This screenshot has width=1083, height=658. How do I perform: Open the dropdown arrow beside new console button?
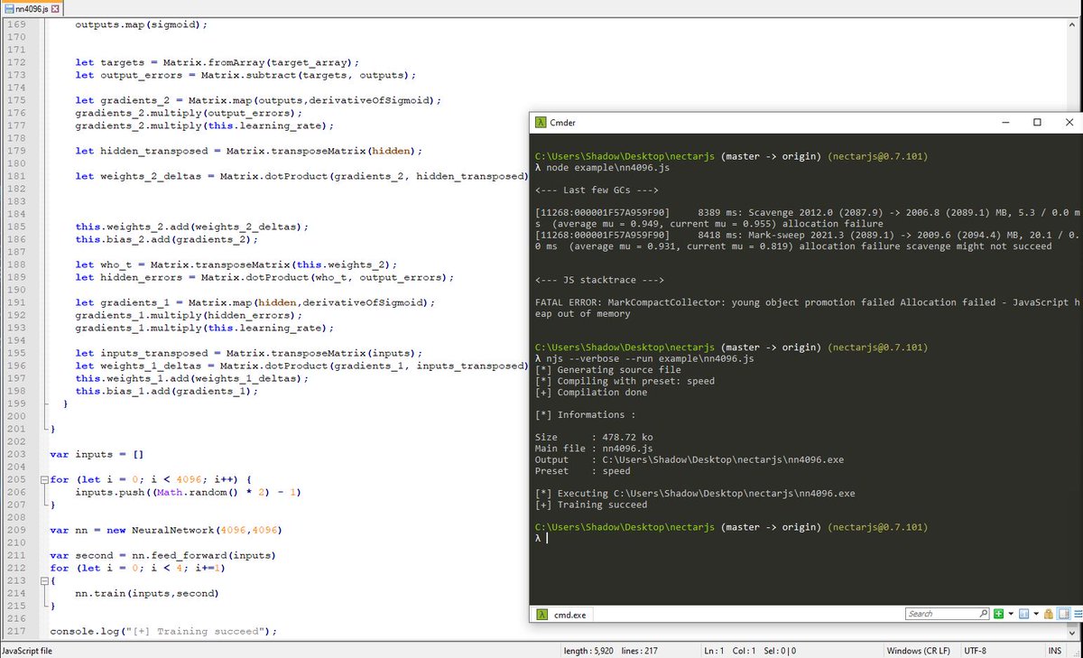click(1010, 614)
